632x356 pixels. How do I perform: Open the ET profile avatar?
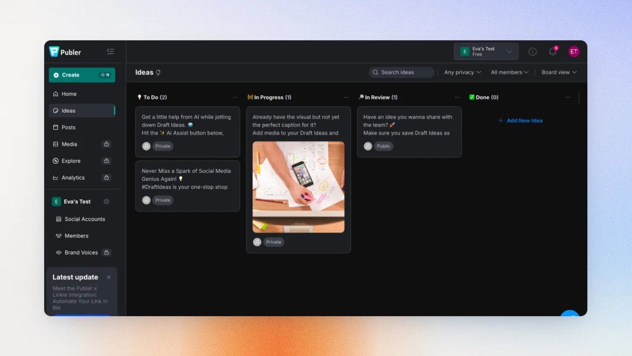574,51
